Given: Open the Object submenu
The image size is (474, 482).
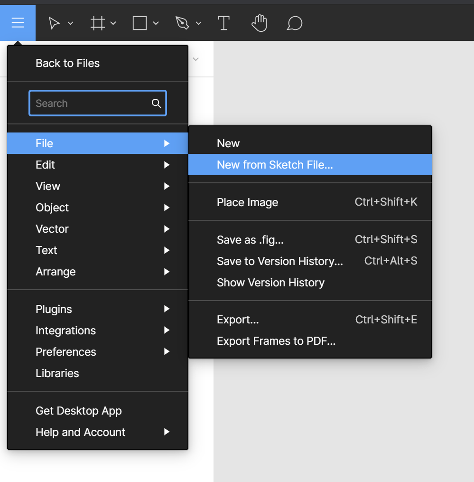Looking at the screenshot, I should (98, 208).
